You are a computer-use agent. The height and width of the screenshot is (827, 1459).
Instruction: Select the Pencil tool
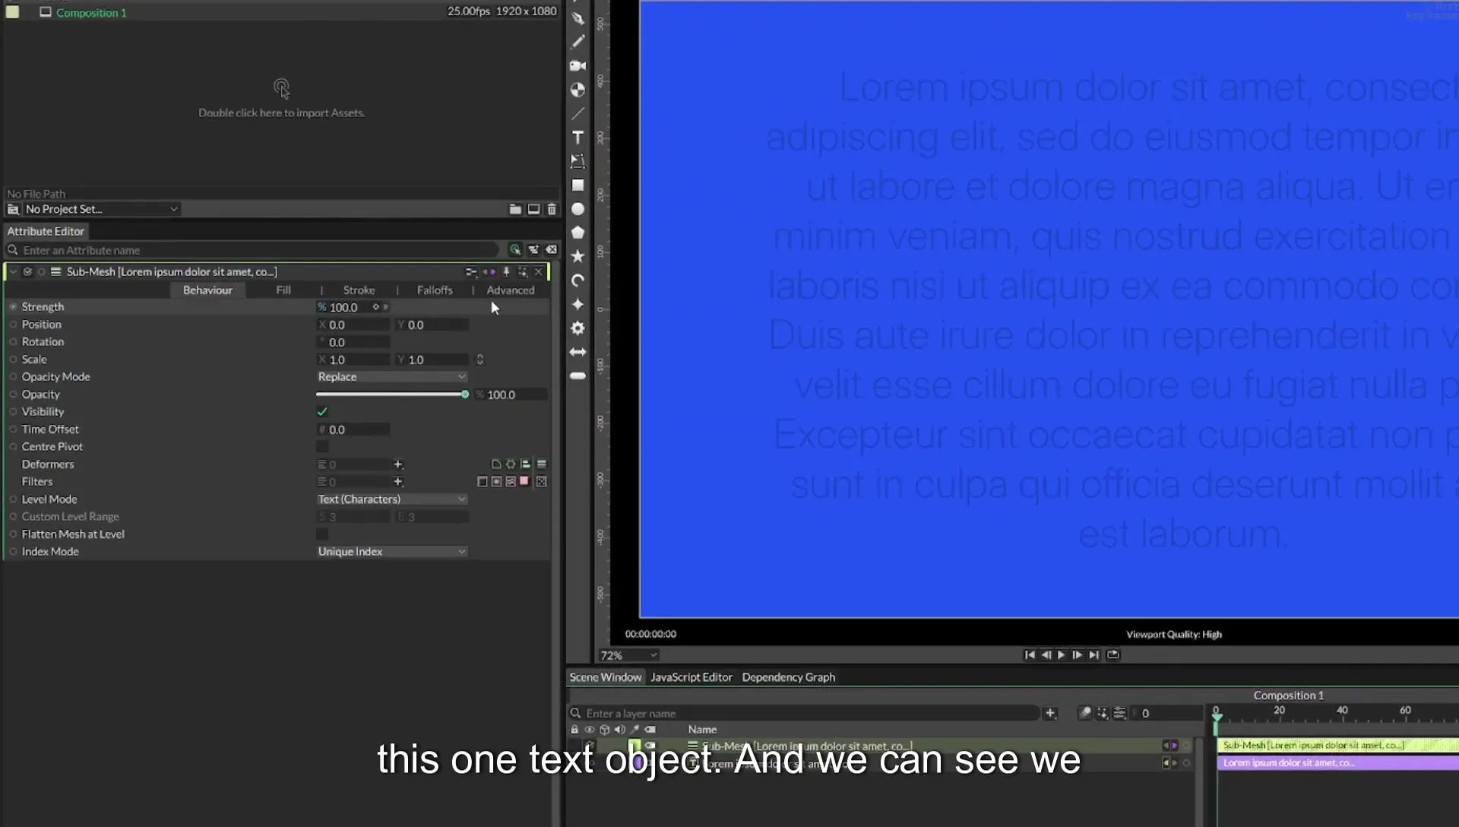click(578, 42)
